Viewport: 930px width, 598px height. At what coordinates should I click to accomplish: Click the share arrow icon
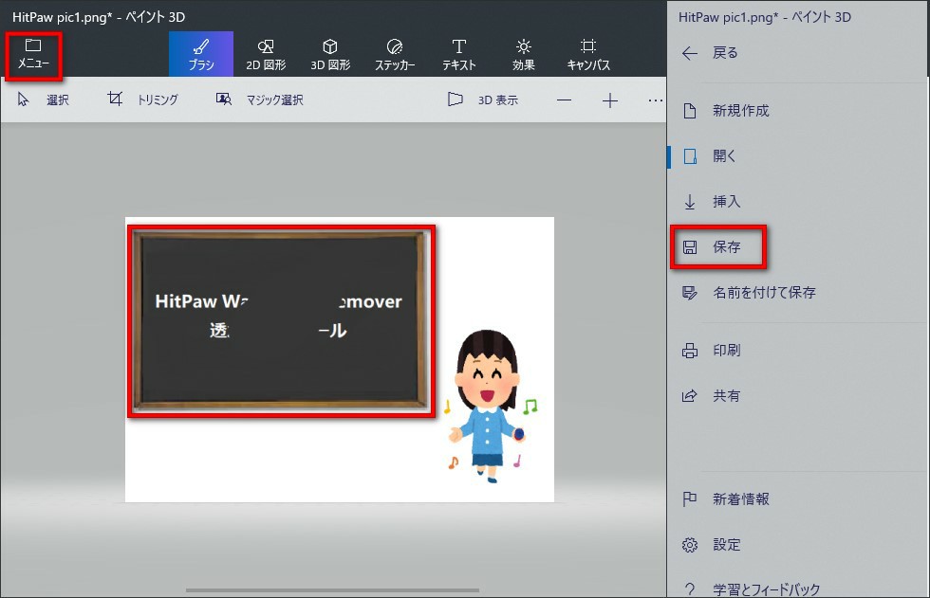pos(689,396)
